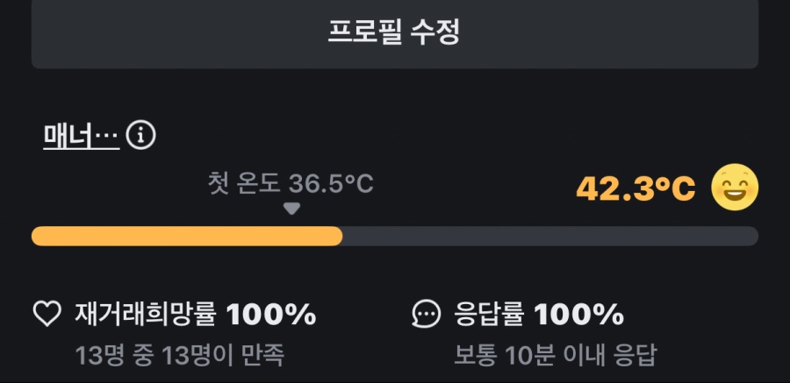This screenshot has height=383, width=790.
Task: Tap the speech bubble icon beside 응답률
Action: [x=427, y=314]
